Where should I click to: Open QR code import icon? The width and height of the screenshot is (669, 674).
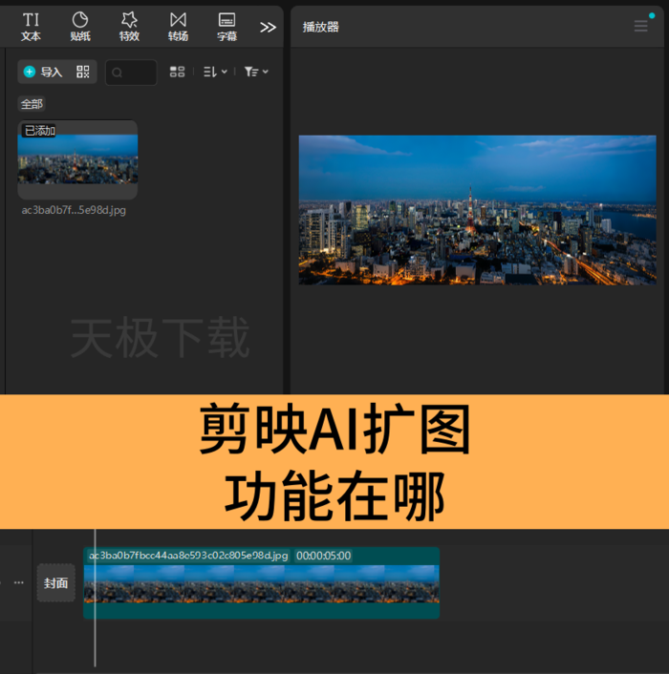pos(82,72)
